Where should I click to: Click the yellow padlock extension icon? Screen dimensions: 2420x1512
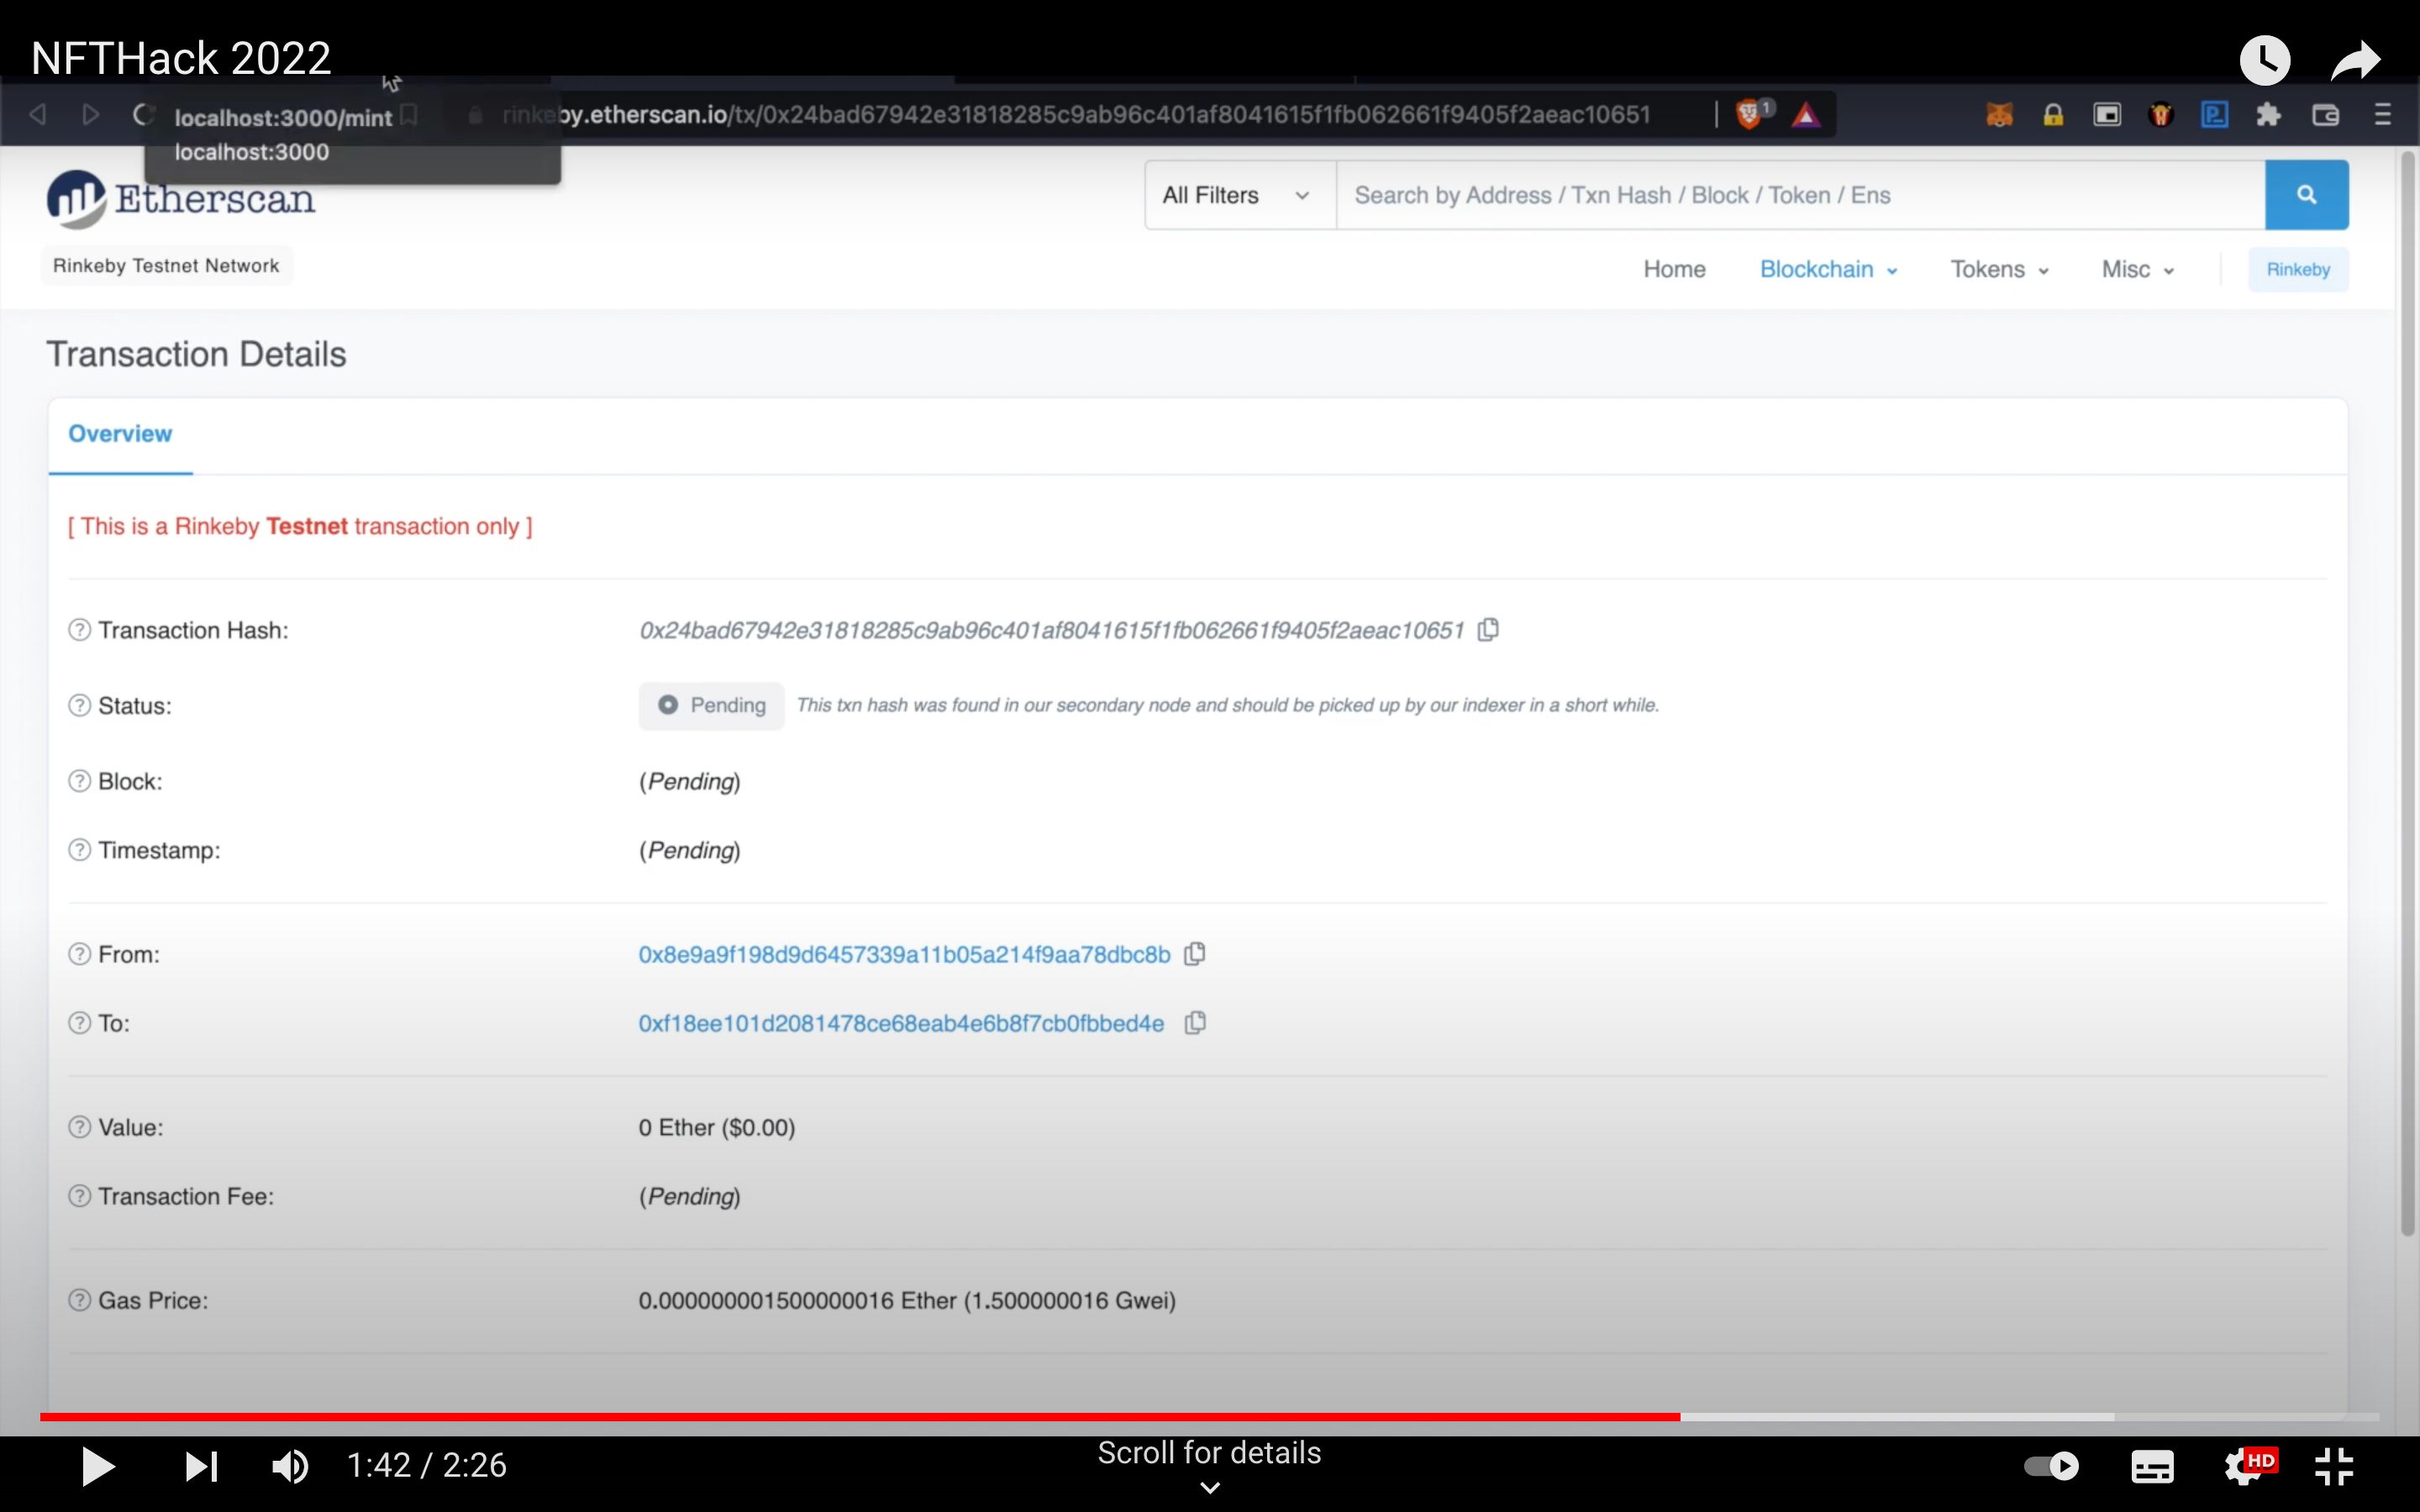pyautogui.click(x=2053, y=115)
